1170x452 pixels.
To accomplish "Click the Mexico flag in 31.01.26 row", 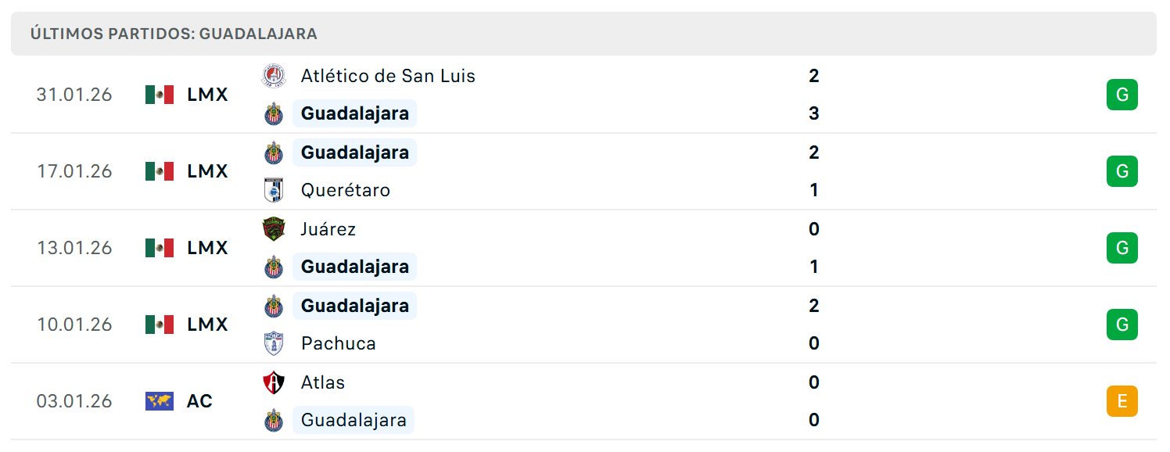I will point(160,95).
